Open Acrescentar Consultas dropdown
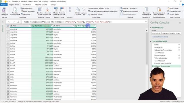The image size is (184, 103). [x=130, y=11]
